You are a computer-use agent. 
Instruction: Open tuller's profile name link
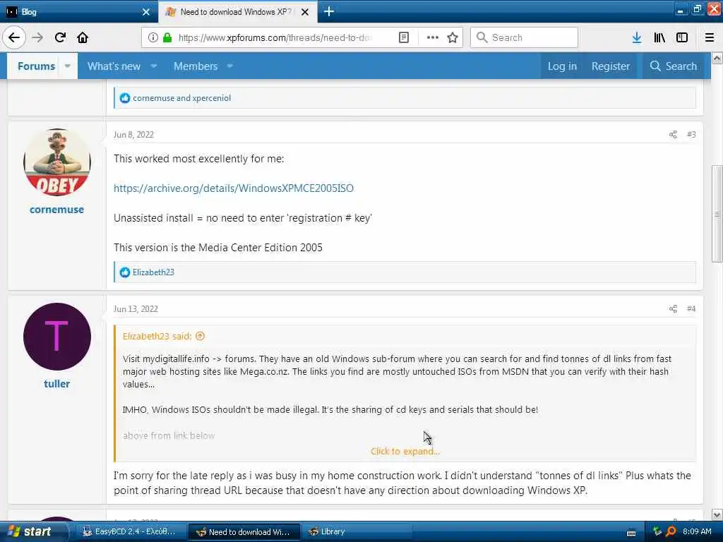(x=56, y=383)
